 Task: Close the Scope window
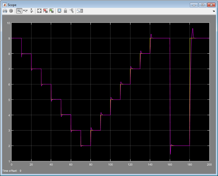click(x=211, y=5)
